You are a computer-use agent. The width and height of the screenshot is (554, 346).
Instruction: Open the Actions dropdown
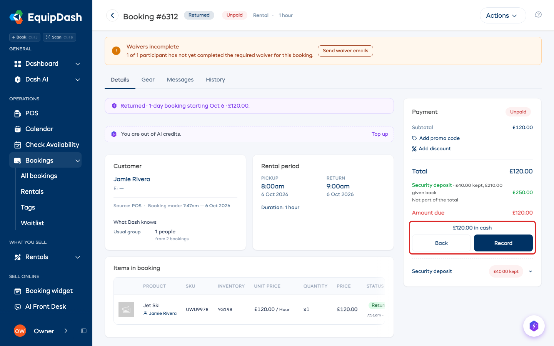pyautogui.click(x=503, y=15)
